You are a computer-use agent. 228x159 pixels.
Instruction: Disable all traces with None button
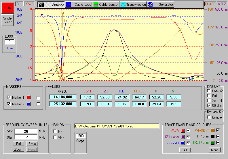pyautogui.click(x=214, y=150)
